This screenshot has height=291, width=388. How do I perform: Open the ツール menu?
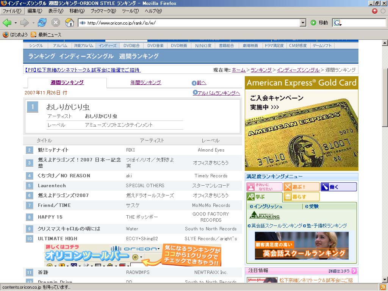(130, 11)
